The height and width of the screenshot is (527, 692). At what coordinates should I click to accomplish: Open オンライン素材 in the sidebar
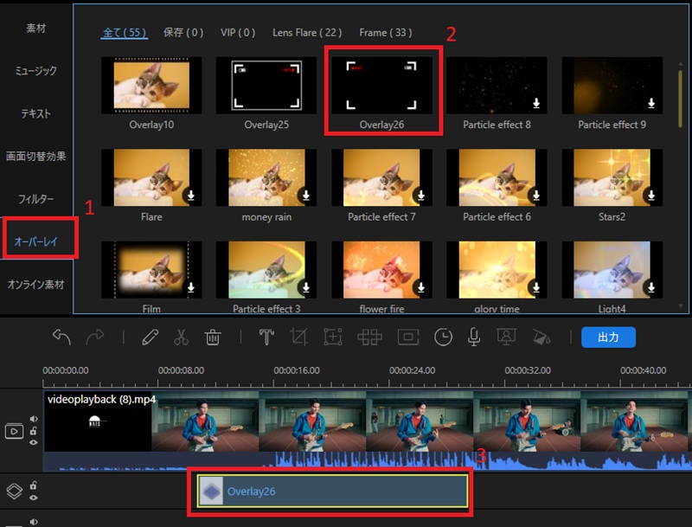pyautogui.click(x=35, y=285)
